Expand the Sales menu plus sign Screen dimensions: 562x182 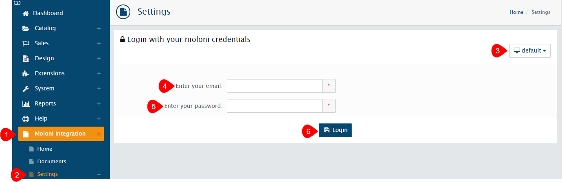click(x=99, y=44)
